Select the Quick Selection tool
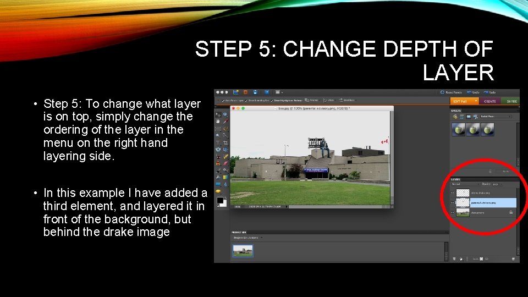This screenshot has width=528, height=297. click(226, 135)
